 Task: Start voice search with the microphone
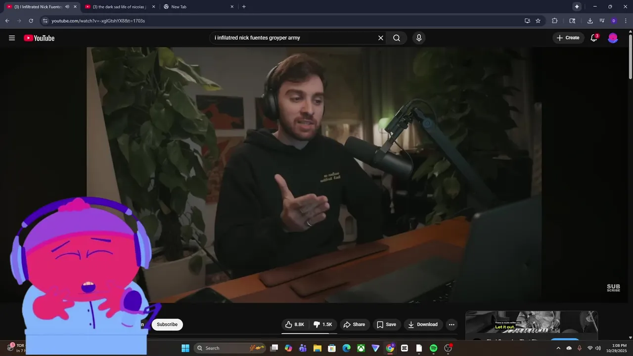coord(419,38)
